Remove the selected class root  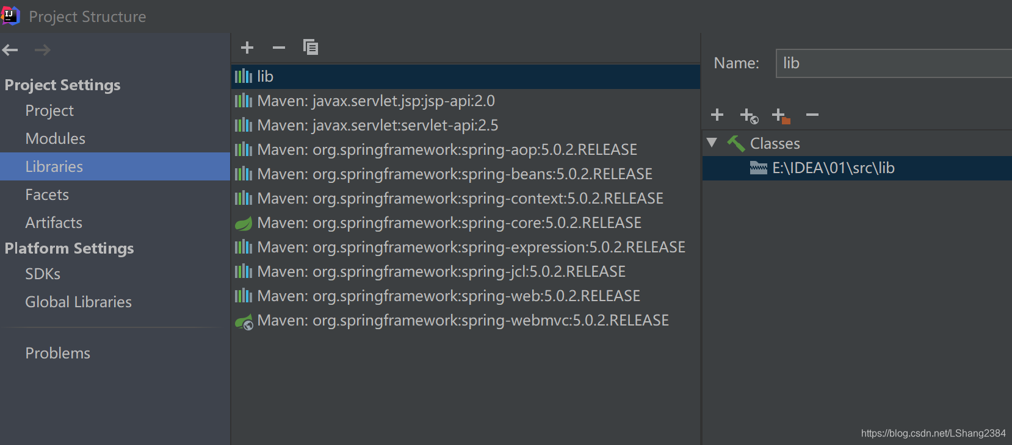(x=812, y=115)
